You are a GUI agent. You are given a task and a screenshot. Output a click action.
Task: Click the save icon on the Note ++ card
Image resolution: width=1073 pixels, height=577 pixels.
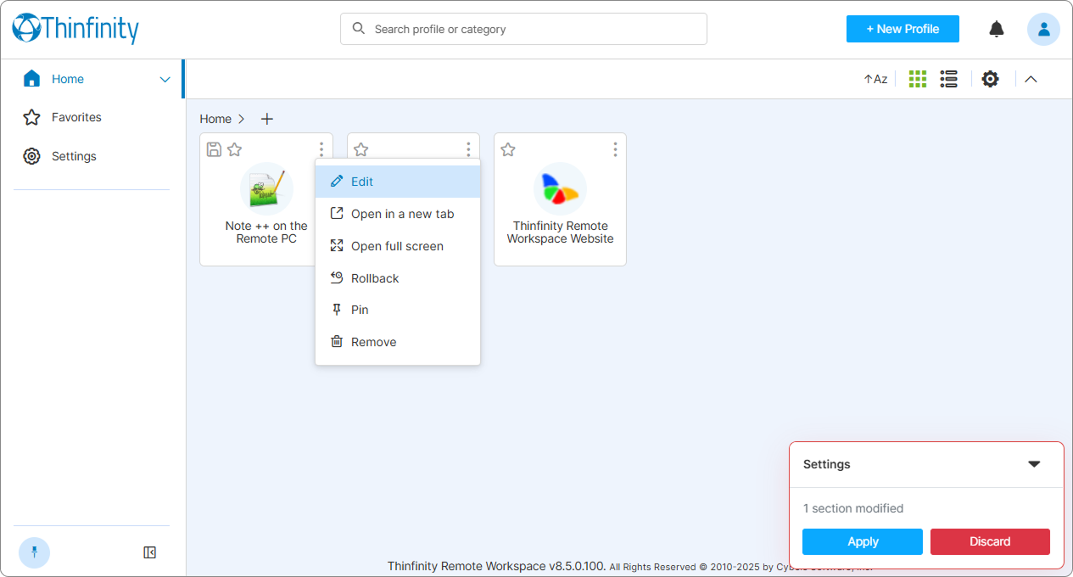215,149
